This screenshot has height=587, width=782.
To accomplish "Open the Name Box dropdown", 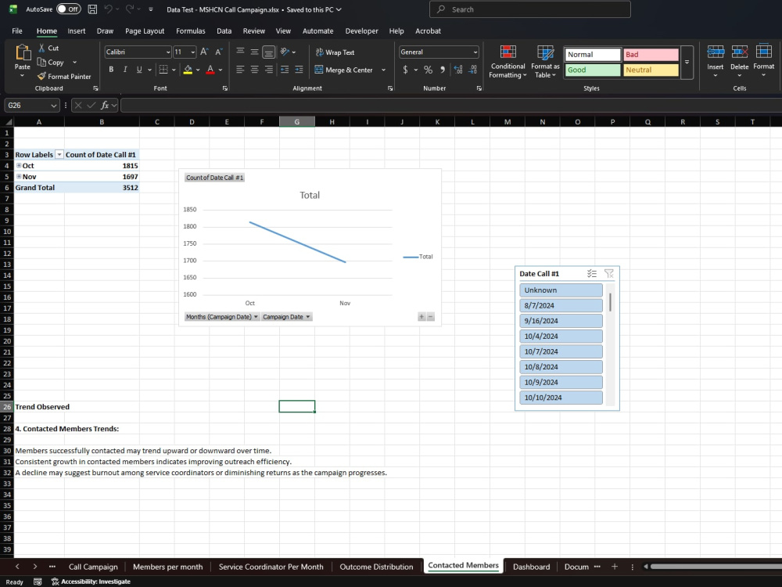I will [x=53, y=106].
